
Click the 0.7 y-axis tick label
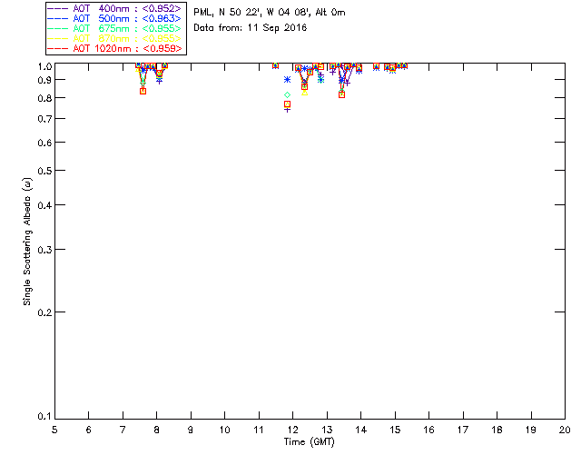pos(44,119)
